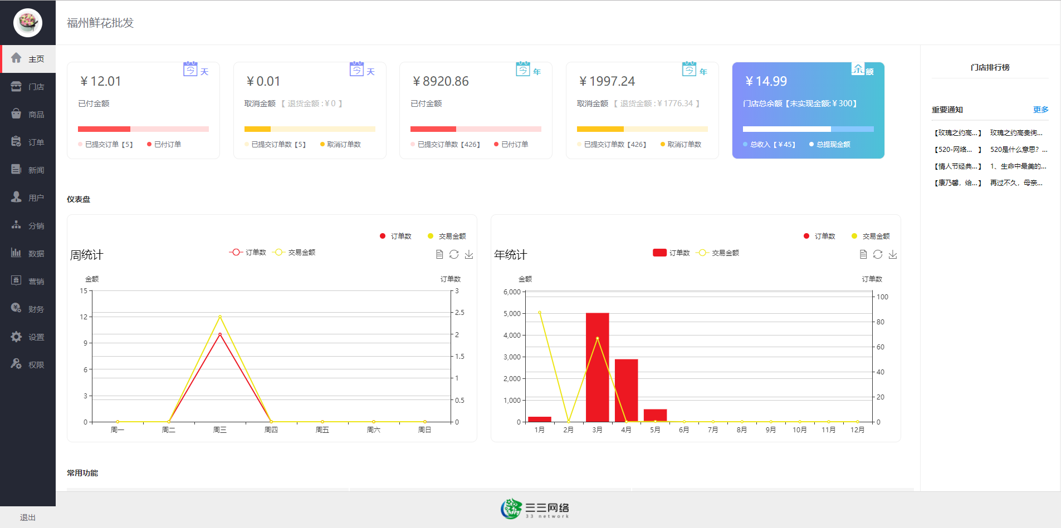Click 更多 link beside 重要通知

(1040, 110)
